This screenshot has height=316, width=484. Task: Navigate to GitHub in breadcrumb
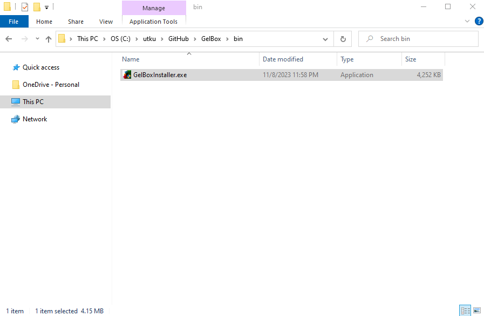(x=179, y=39)
